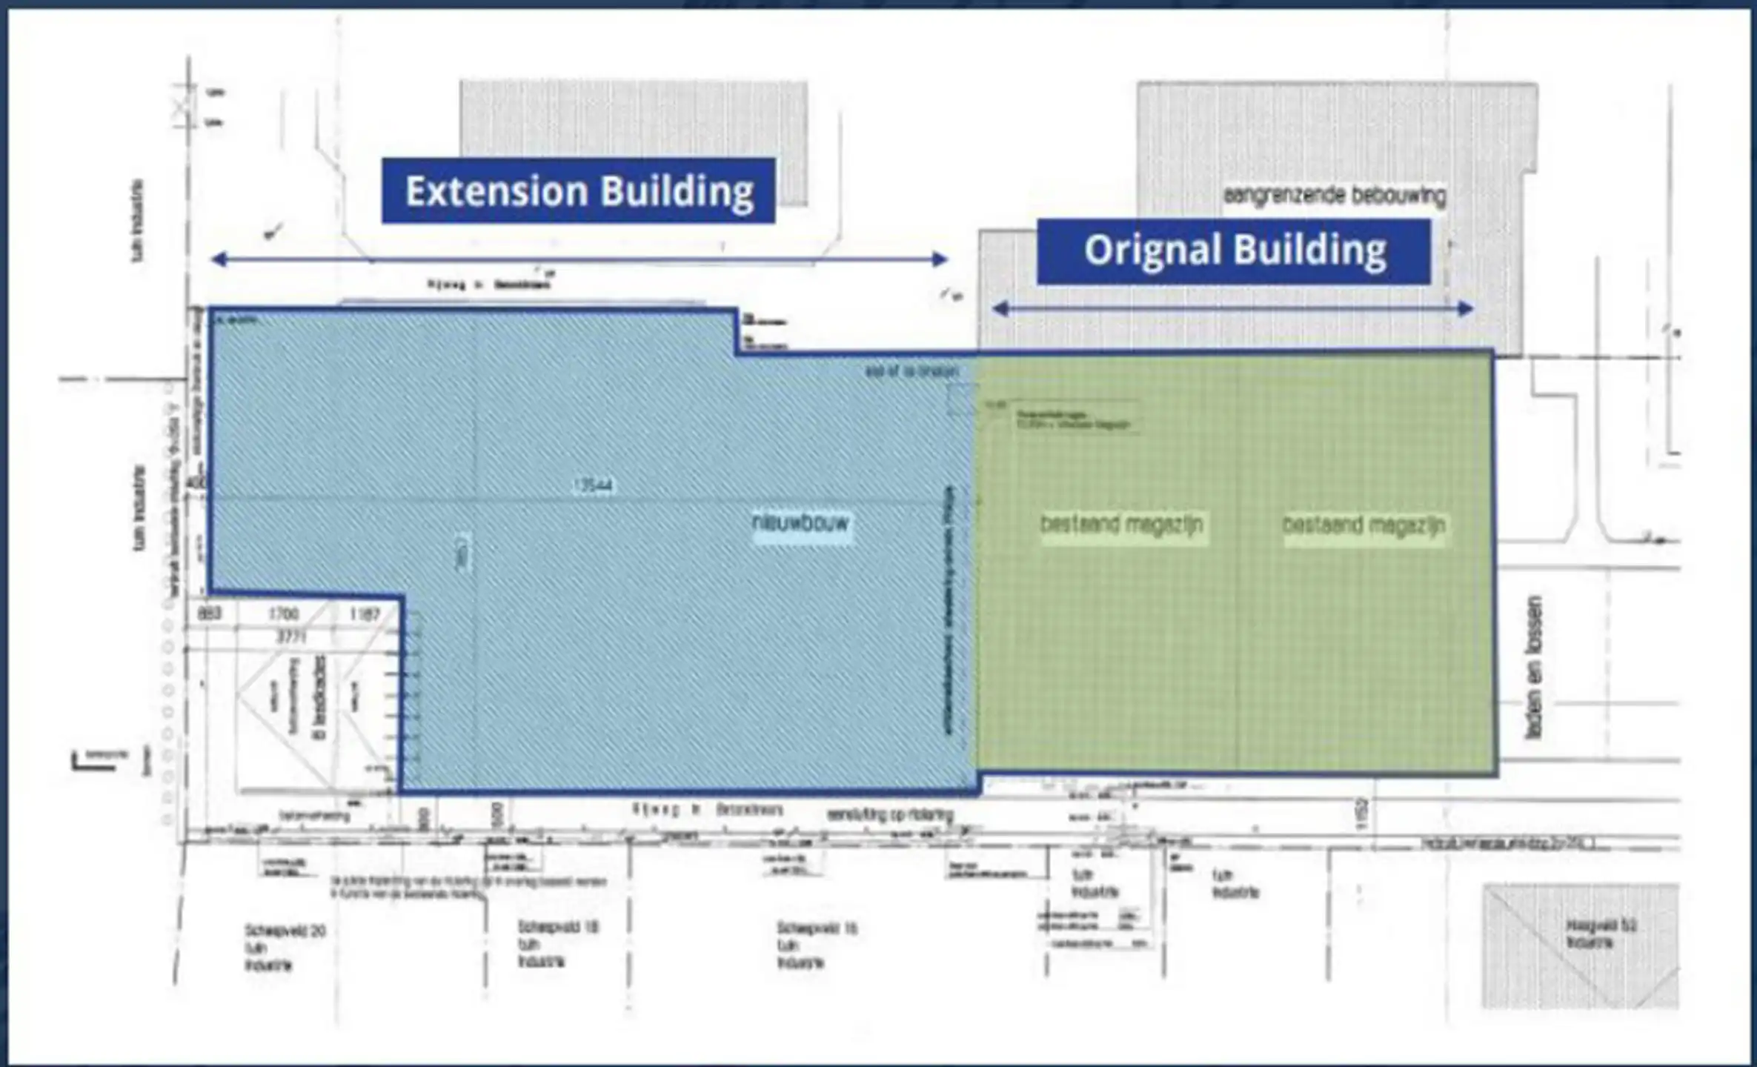Click right arrowhead of Orignal Building span

pyautogui.click(x=1465, y=309)
